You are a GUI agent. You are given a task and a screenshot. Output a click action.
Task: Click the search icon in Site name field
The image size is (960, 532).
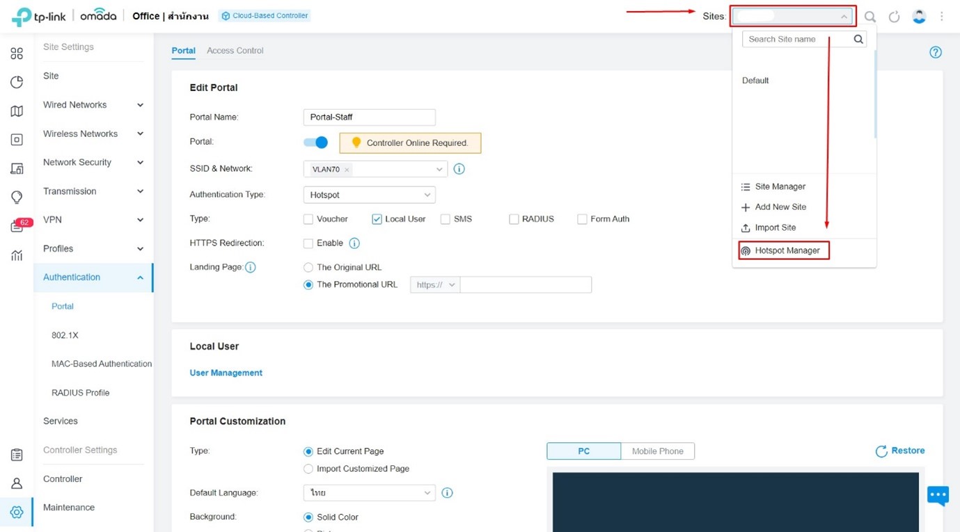point(858,40)
